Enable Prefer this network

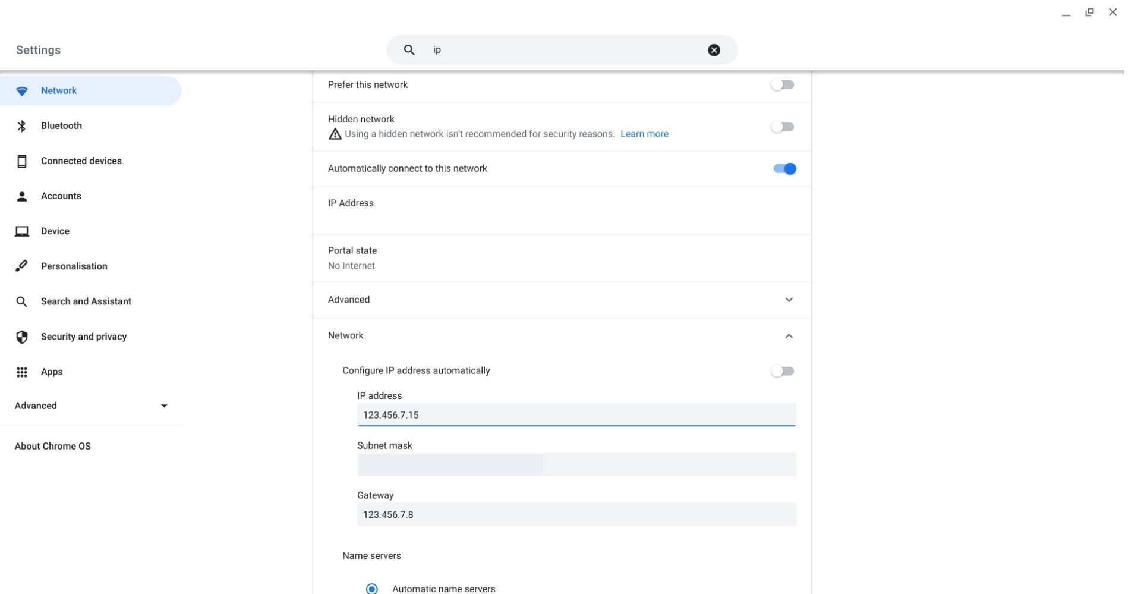782,84
